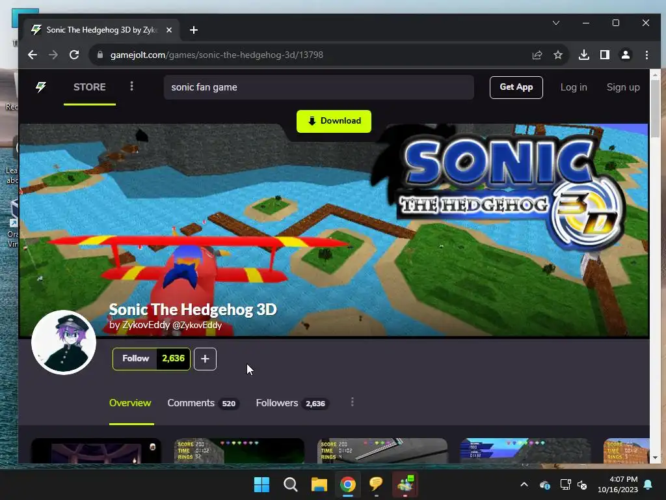
Task: Click the Sign up link
Action: [622, 87]
